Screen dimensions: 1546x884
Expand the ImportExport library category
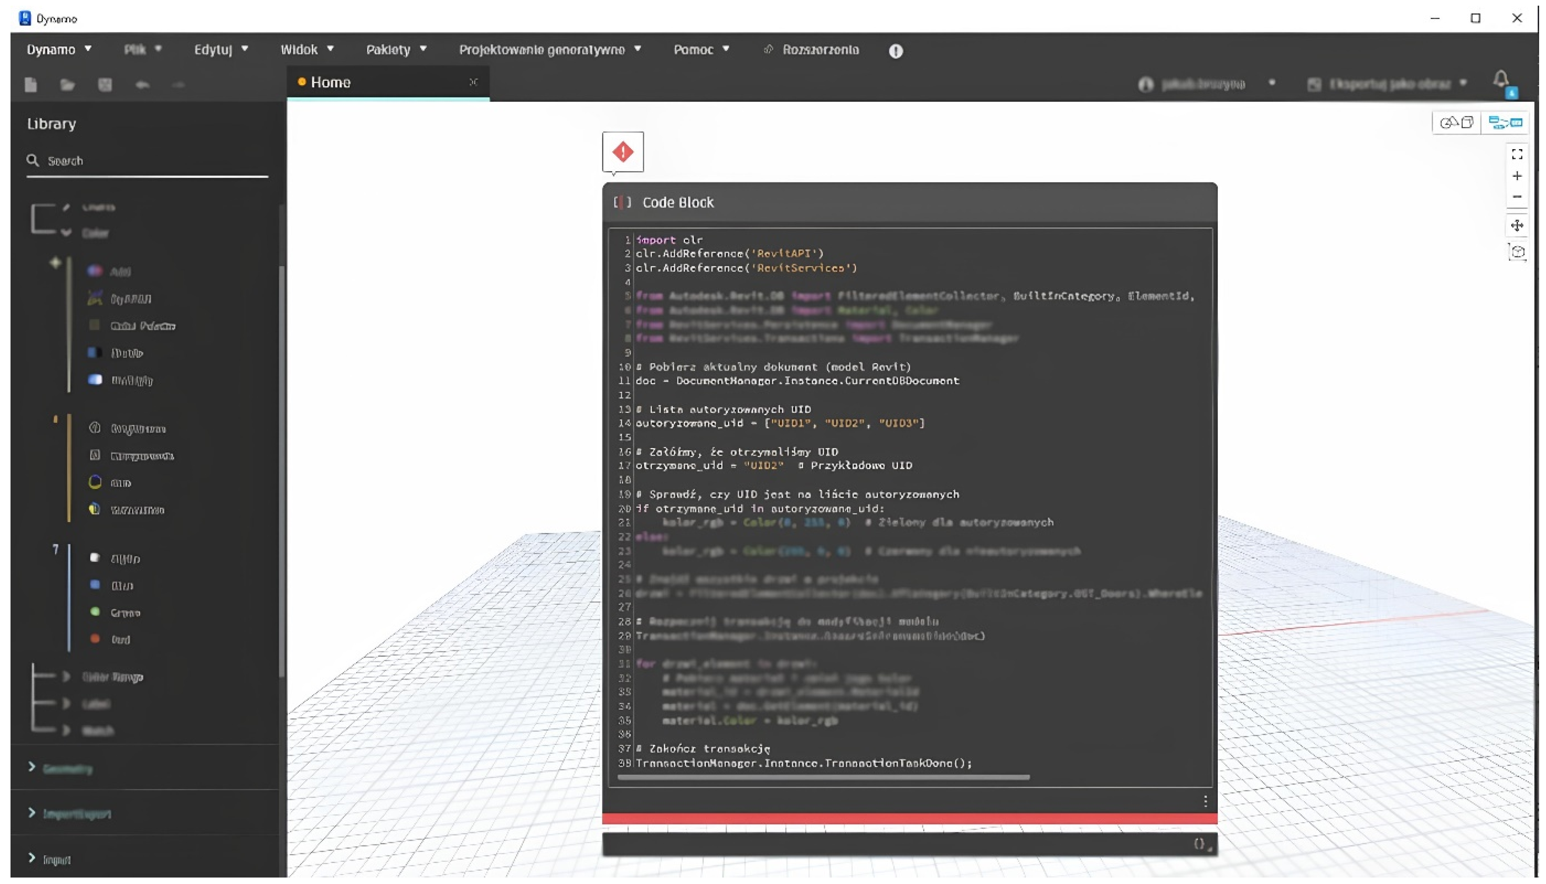[76, 814]
